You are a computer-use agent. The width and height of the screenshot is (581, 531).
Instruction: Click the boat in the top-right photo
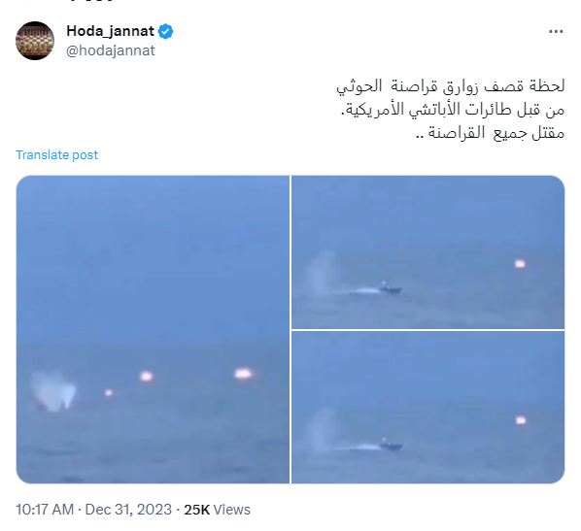[391, 289]
